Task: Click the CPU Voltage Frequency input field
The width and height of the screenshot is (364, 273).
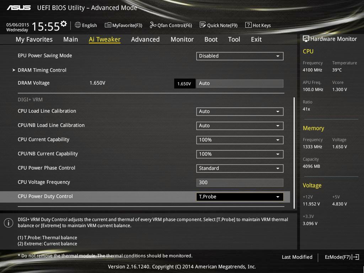Action: (x=240, y=182)
